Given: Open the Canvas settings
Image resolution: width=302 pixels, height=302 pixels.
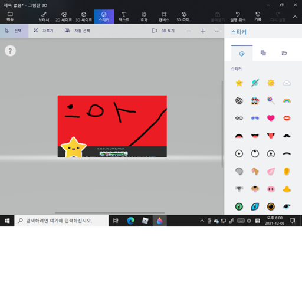Looking at the screenshot, I should click(164, 17).
